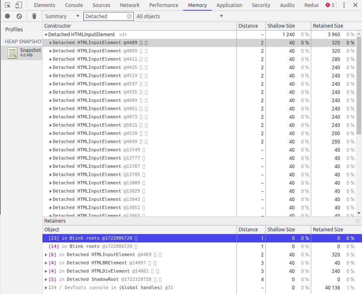The image size is (362, 294).
Task: Switch to the Audits tab
Action: click(287, 5)
